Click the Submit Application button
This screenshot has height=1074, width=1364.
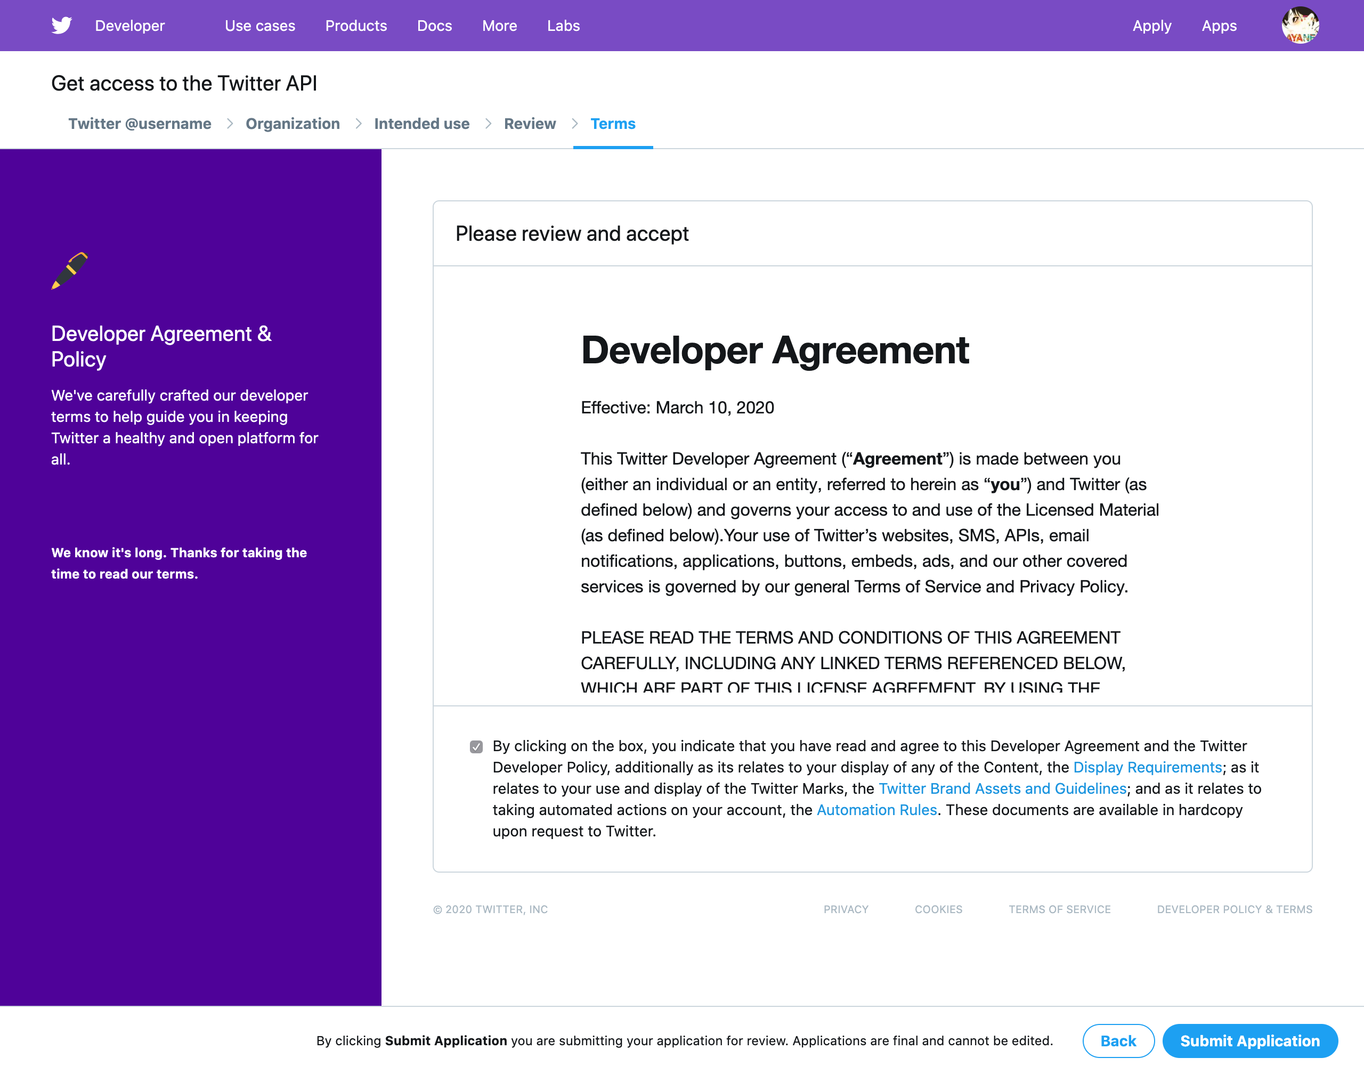tap(1249, 1040)
